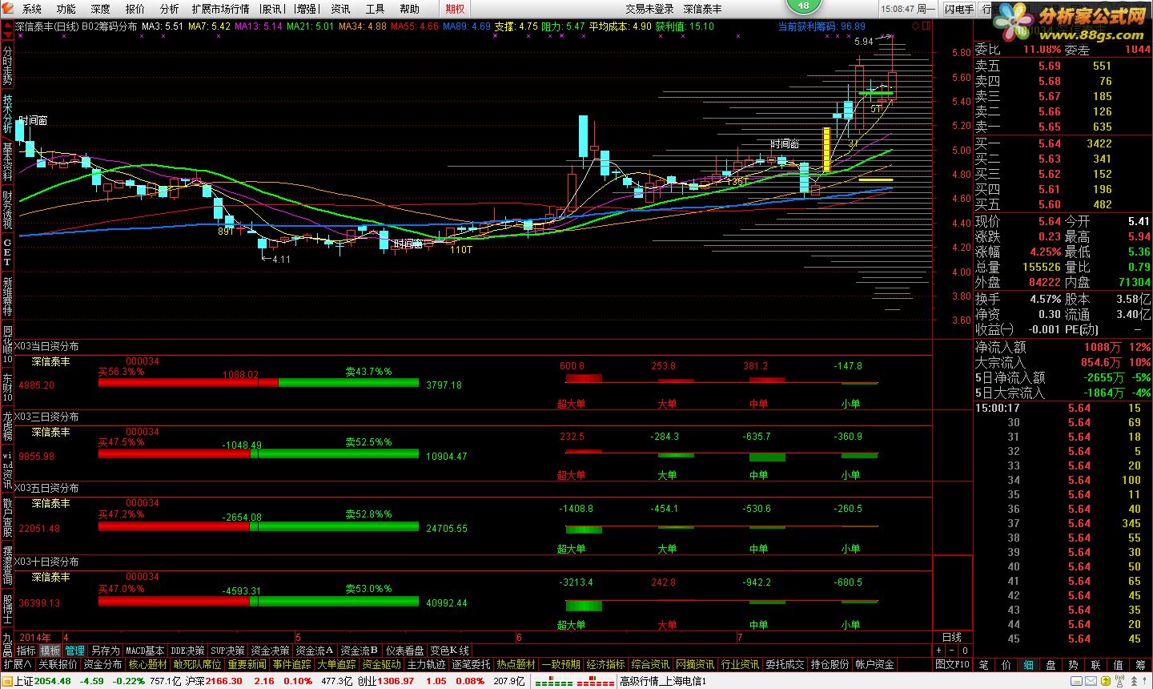Select the 联 panel tab in the bottom right

pos(1095,665)
